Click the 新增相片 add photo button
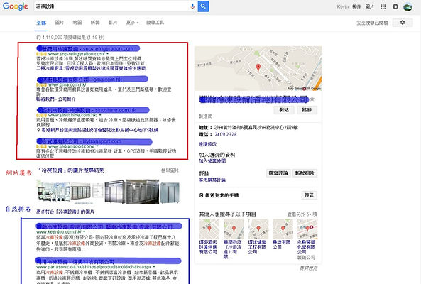The image size is (421, 284). [x=305, y=173]
